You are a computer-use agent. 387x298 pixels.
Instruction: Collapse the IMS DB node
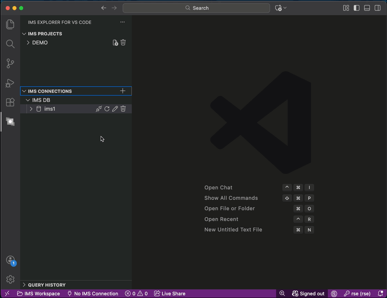28,100
